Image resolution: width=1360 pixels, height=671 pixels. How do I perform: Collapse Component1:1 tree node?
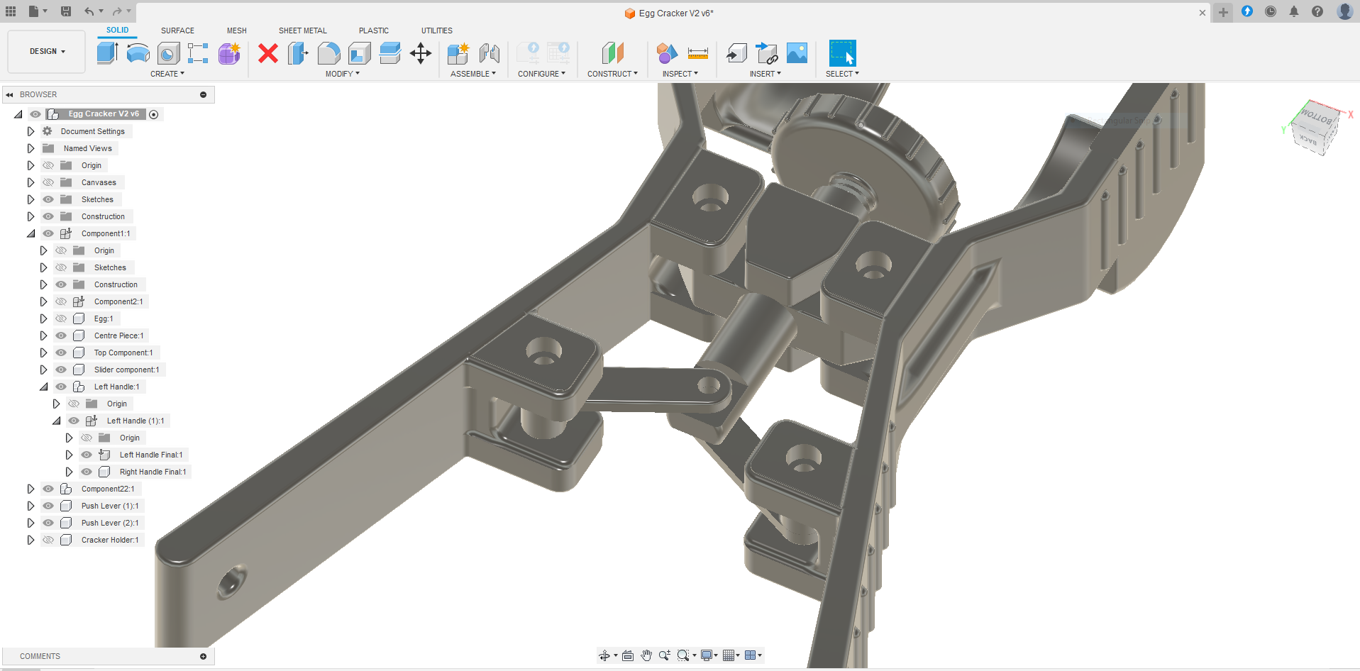coord(31,233)
